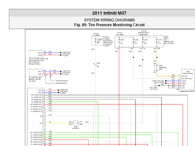Click the "Fig. 89: Tire Pressure Monitoring Circuit" caption
The image size is (195, 146).
point(109,25)
